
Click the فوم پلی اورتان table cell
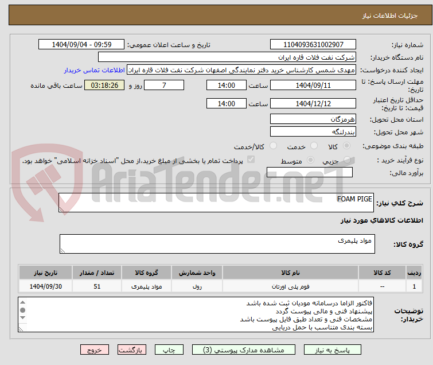(290, 286)
